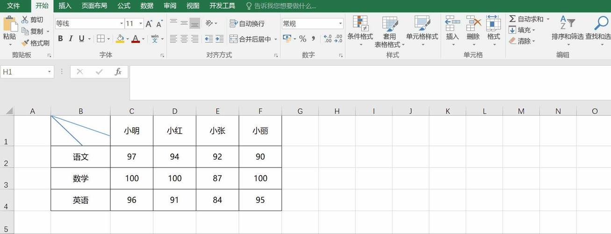Viewport: 611px width, 234px height.
Task: Click the text orientation (ab) icon
Action: [x=209, y=23]
